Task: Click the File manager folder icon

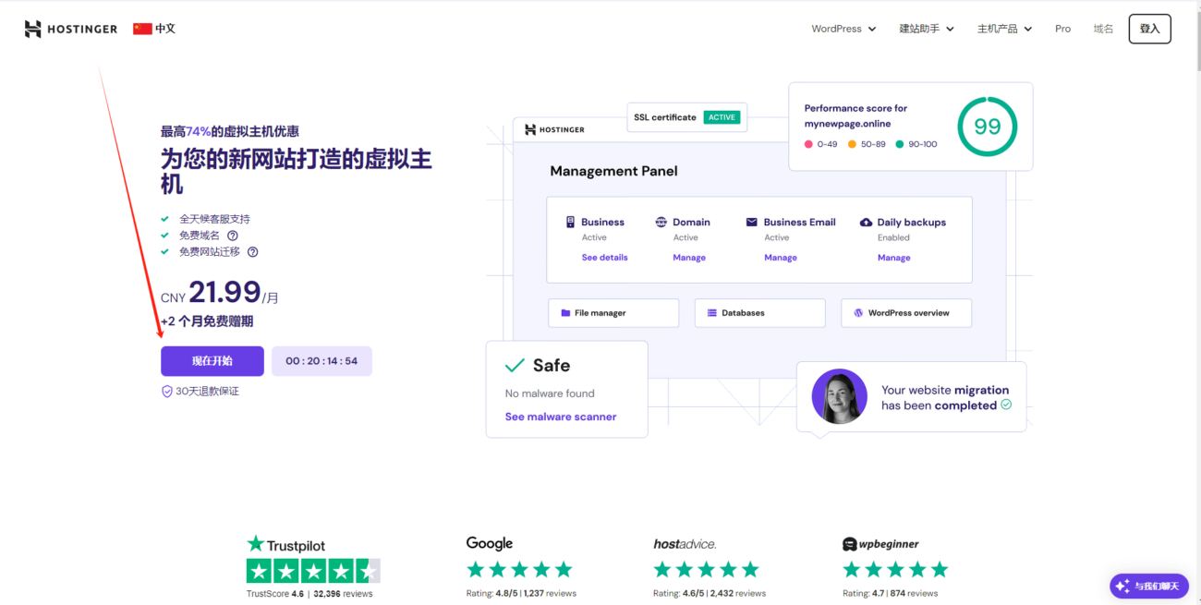Action: tap(565, 313)
